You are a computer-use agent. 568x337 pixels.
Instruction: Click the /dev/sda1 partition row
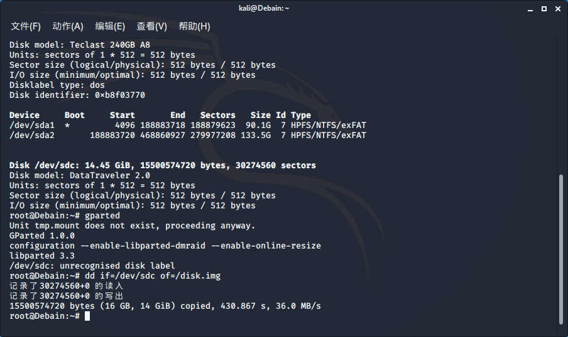click(188, 126)
